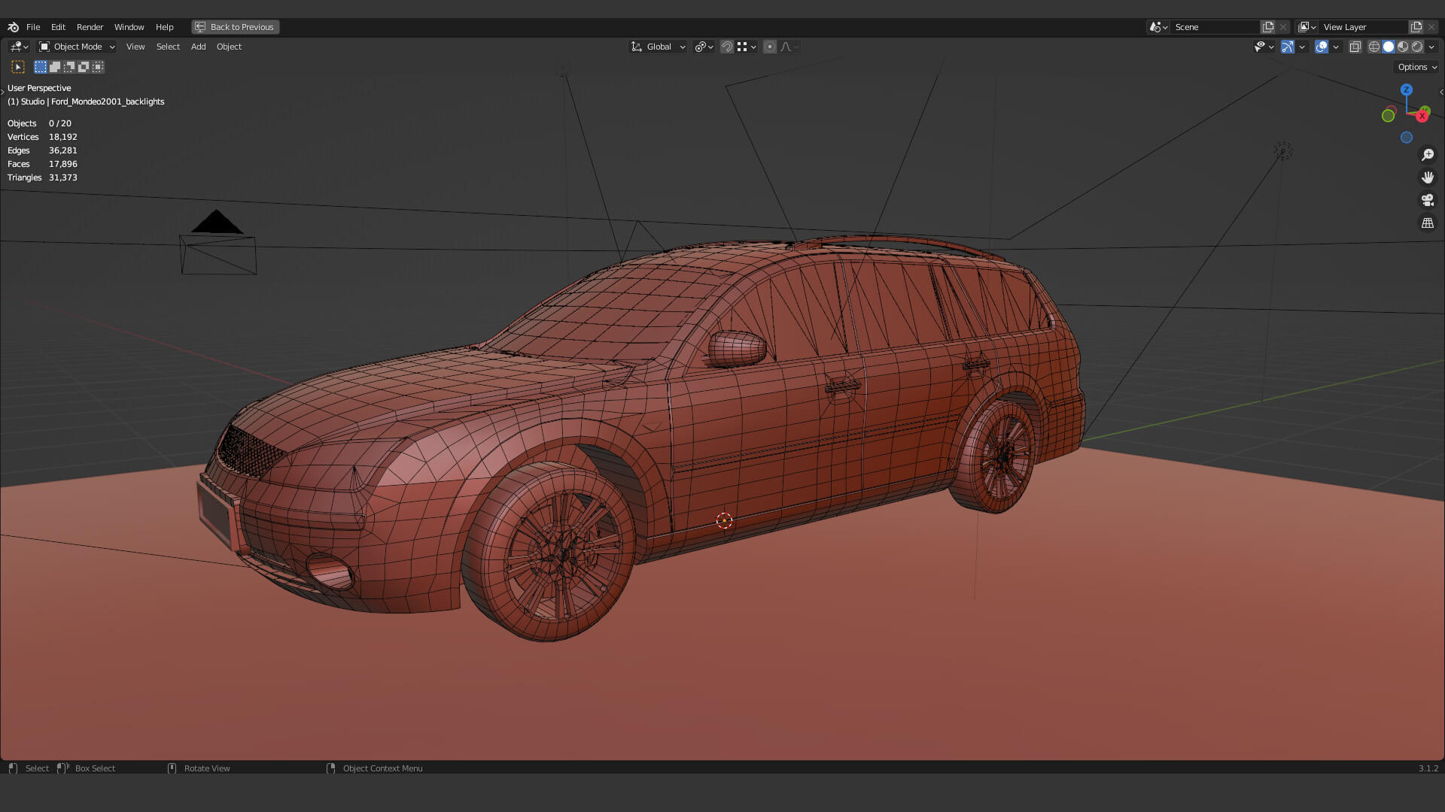Switch to Rendered shading
1445x812 pixels.
(1417, 47)
